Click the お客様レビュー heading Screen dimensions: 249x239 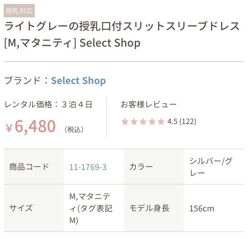149,105
